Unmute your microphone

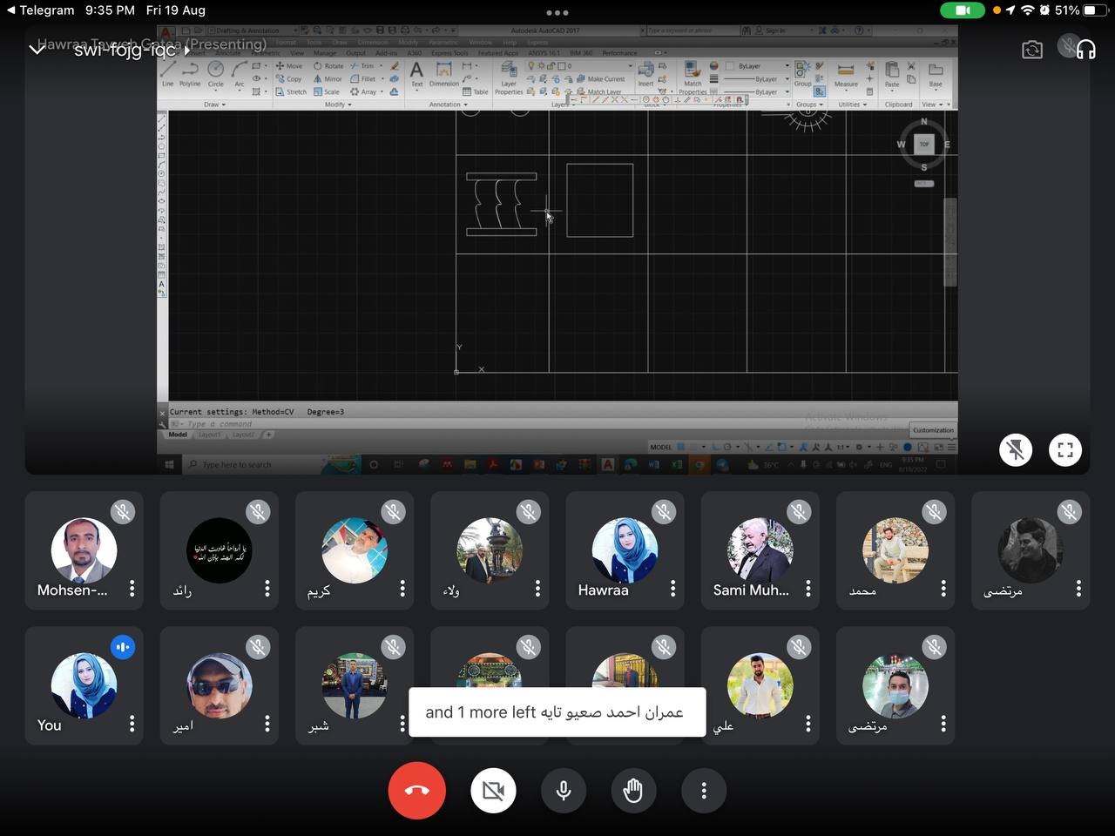[564, 791]
